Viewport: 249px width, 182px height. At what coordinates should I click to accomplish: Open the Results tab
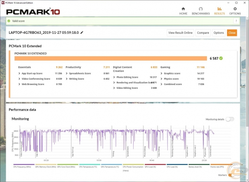219,11
